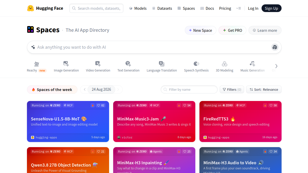
Task: Click the flame icon on MiniMax-Music3-Jam card
Action: 179,105
